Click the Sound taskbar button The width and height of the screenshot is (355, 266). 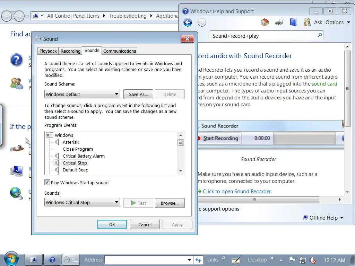tap(71, 260)
